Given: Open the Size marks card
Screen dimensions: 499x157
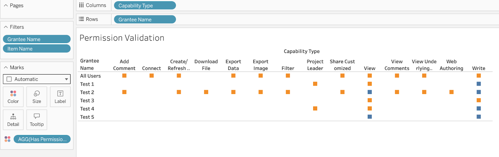Looking at the screenshot, I should click(36, 96).
